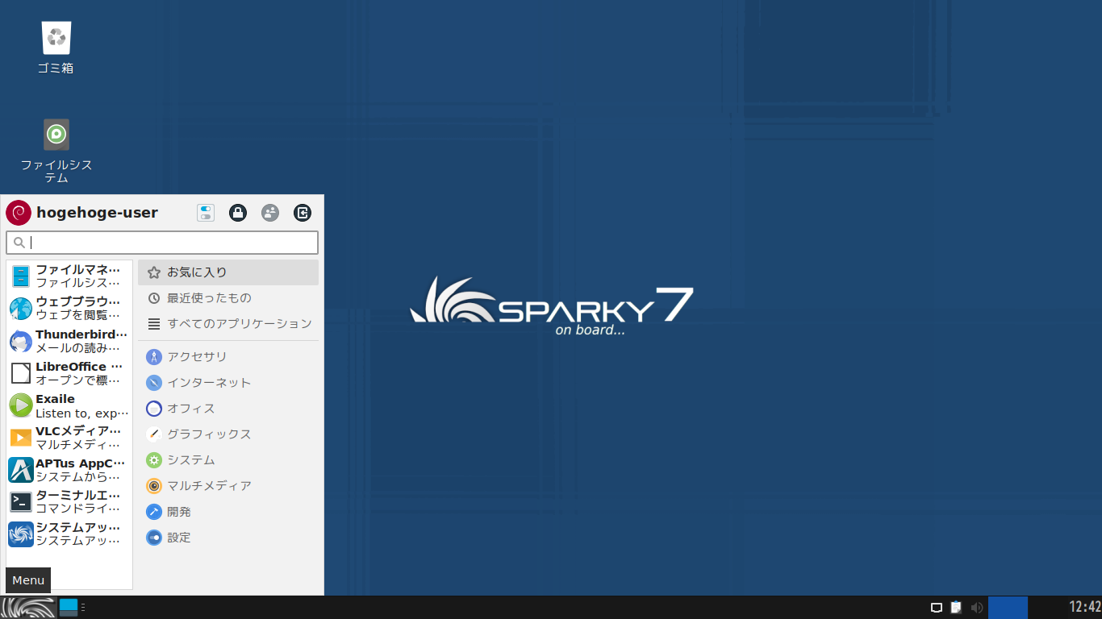
Task: Launch システムアップグレード tool
Action: pos(69,534)
